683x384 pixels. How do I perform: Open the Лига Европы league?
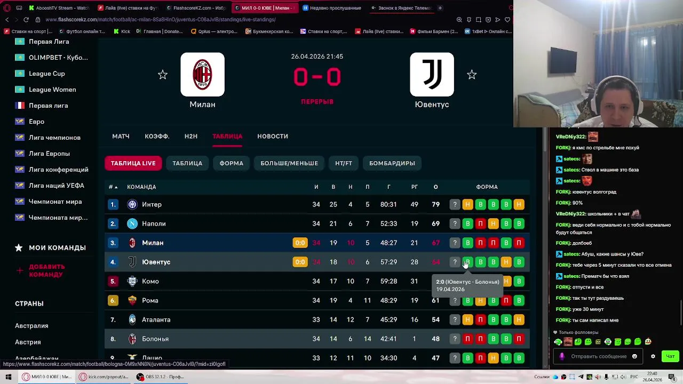tap(49, 154)
